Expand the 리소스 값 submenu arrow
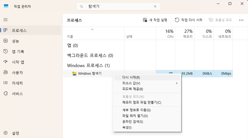The image size is (248, 138). coord(177,83)
